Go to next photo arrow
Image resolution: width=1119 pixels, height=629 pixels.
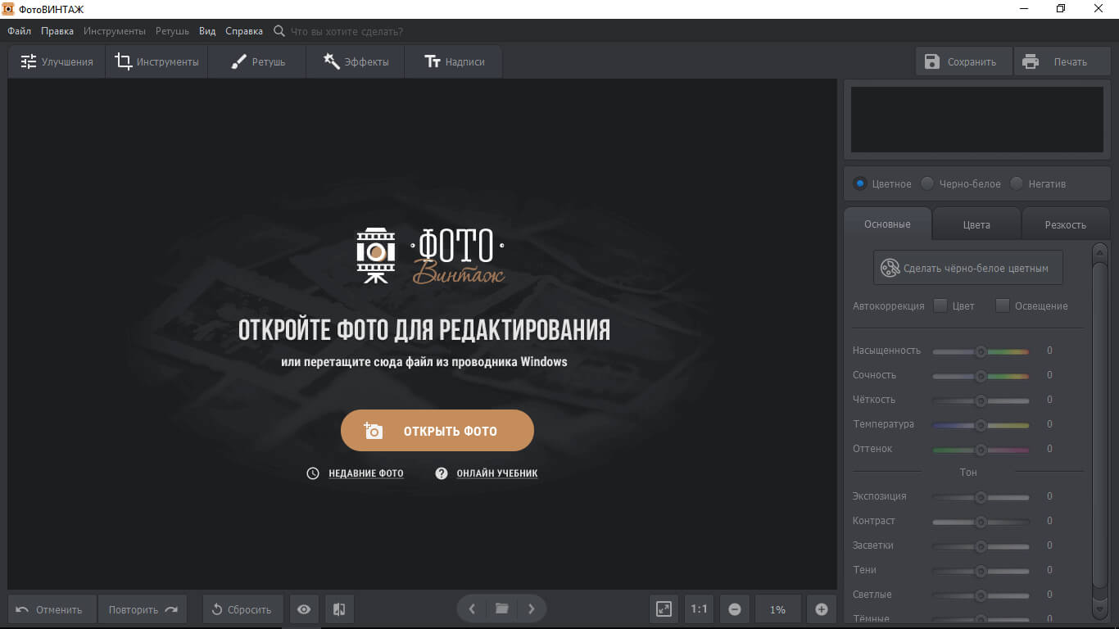pos(531,609)
